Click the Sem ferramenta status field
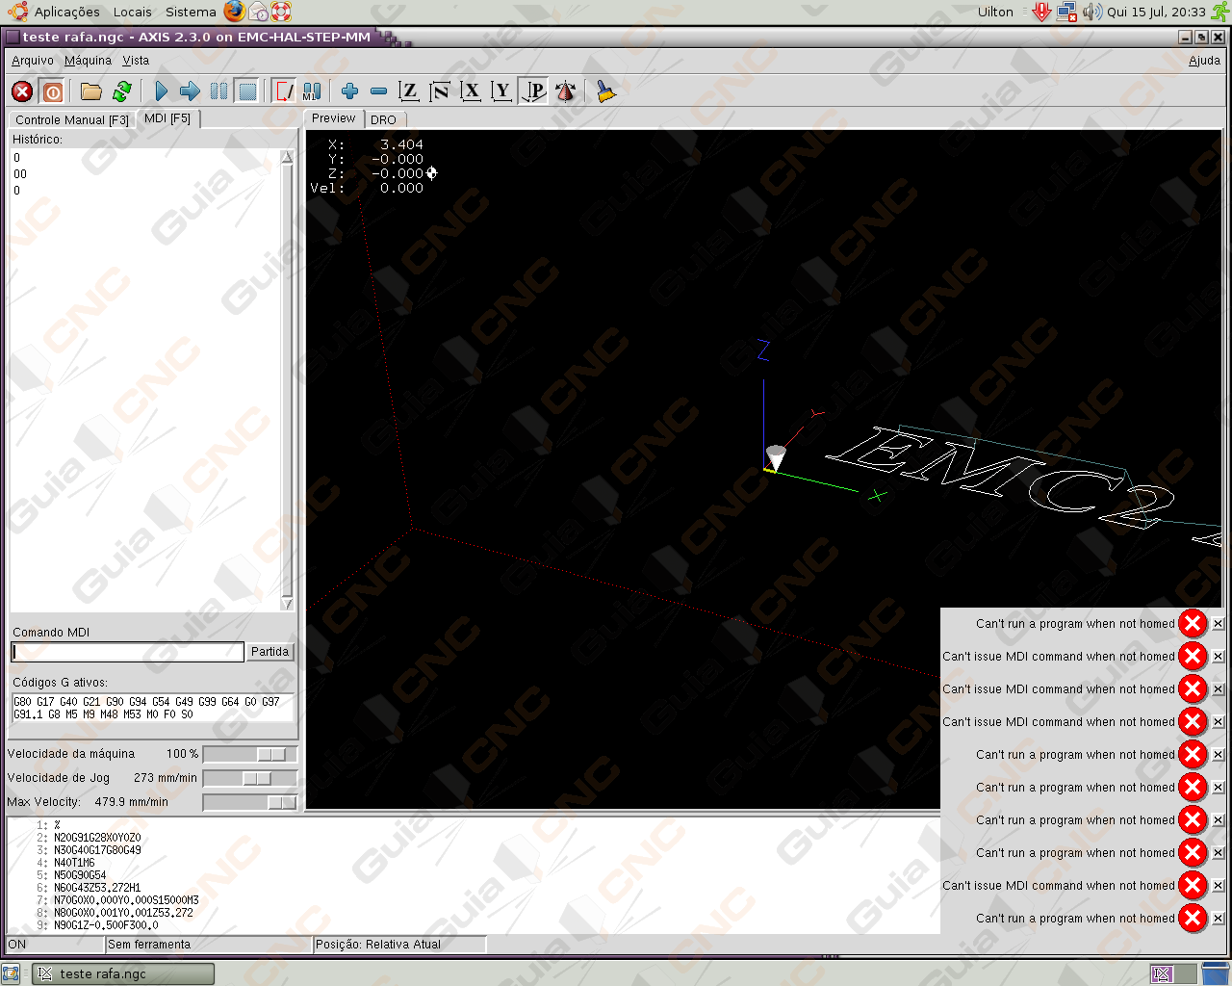The image size is (1232, 986). point(209,945)
